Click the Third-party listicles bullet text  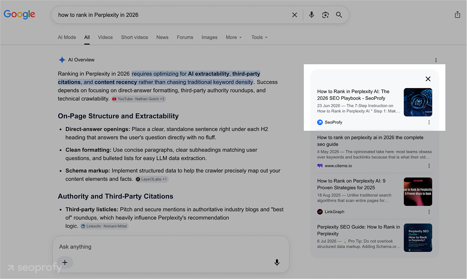(x=174, y=218)
